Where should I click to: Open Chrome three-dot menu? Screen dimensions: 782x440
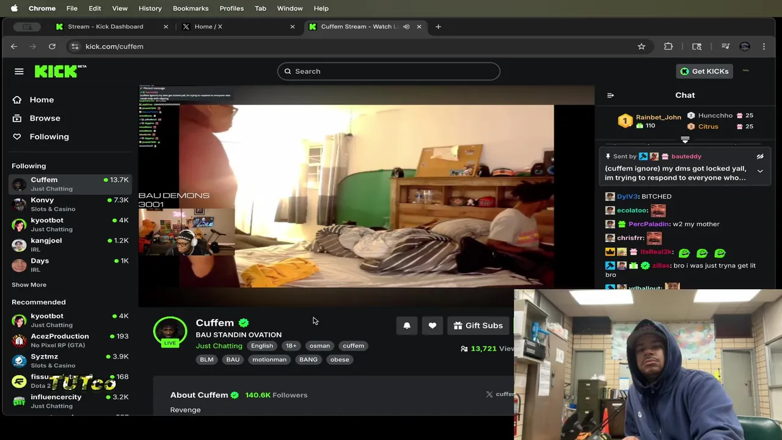click(764, 46)
